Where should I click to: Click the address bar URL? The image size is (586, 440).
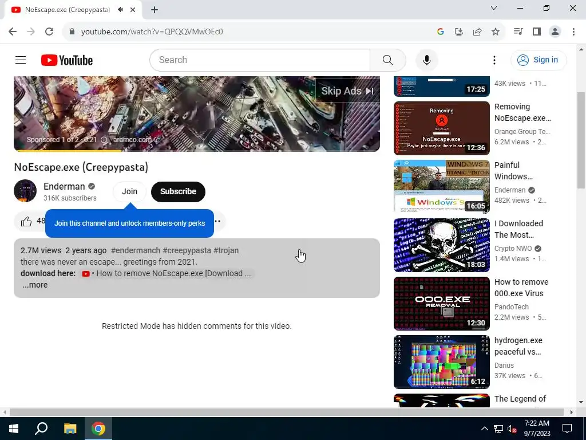point(152,32)
